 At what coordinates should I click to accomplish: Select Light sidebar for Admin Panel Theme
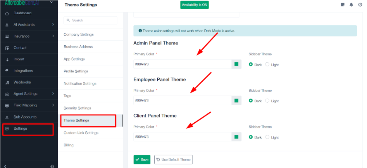[267, 65]
